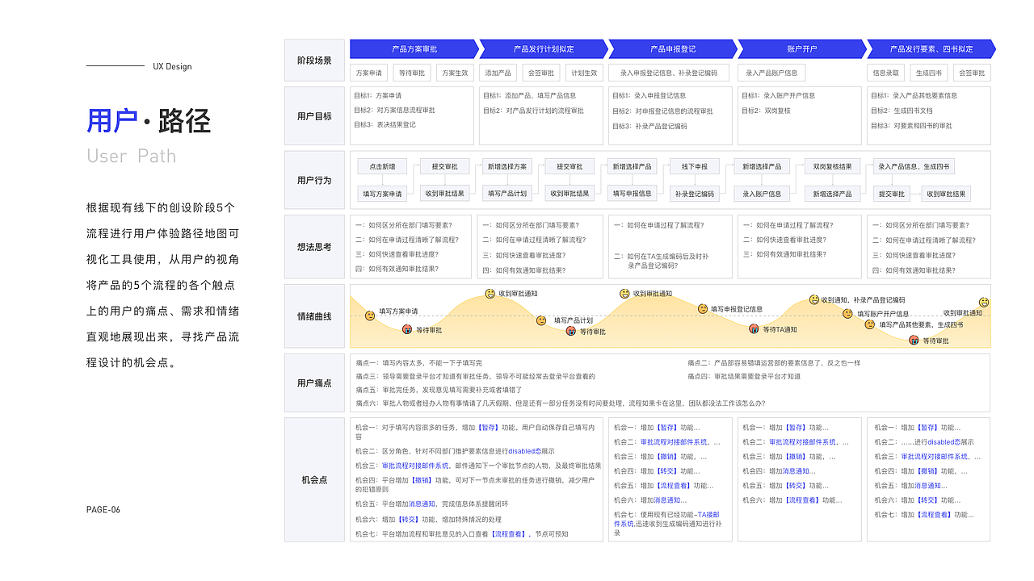Viewport: 1034px width, 581px height.
Task: Click the 点击新增 behavior step
Action: (382, 166)
